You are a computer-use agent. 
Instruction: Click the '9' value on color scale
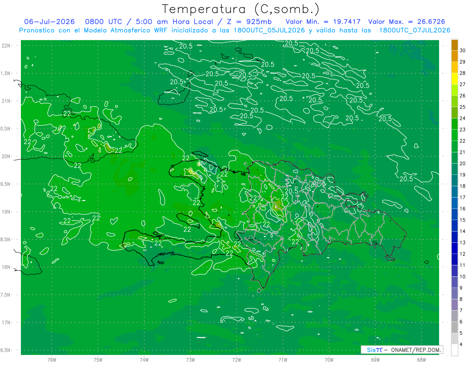(x=462, y=288)
